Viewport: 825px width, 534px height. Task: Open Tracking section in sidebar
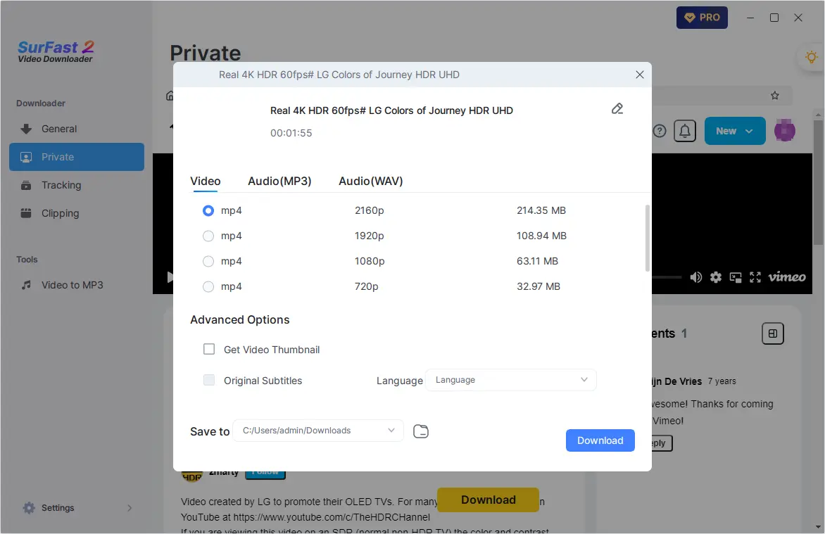(76, 185)
